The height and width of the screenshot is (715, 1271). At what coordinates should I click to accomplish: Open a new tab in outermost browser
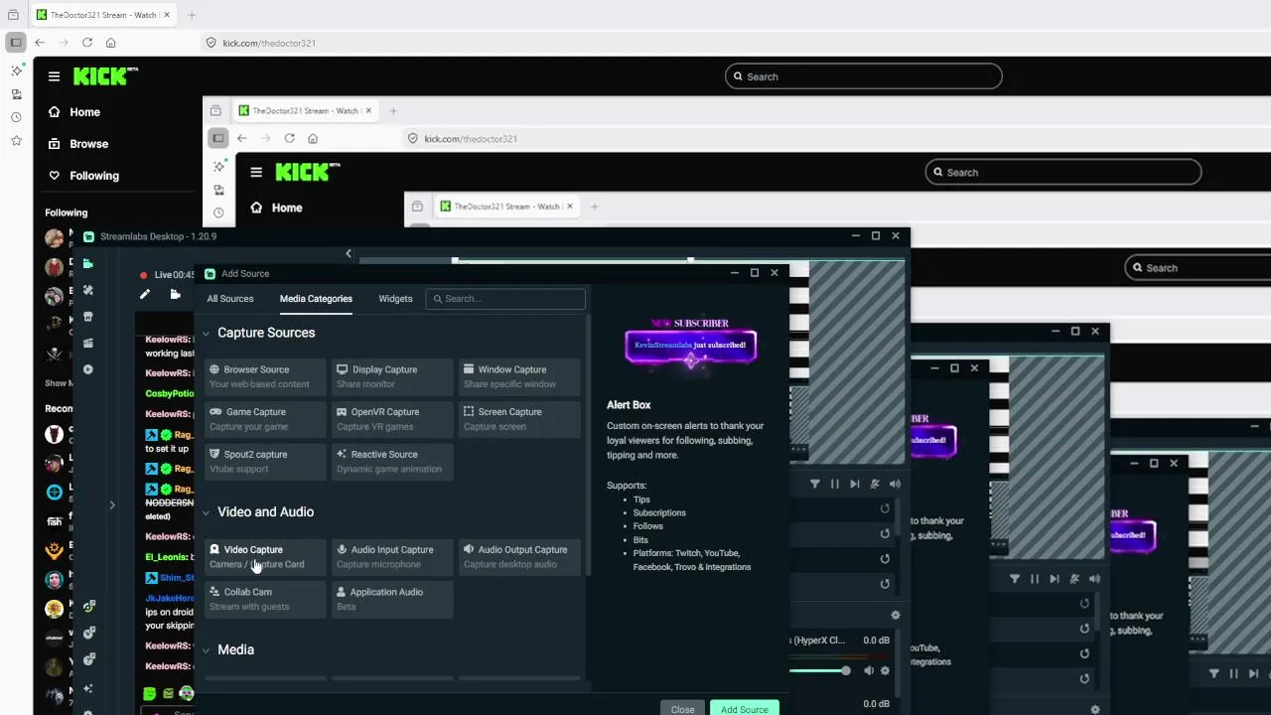192,15
